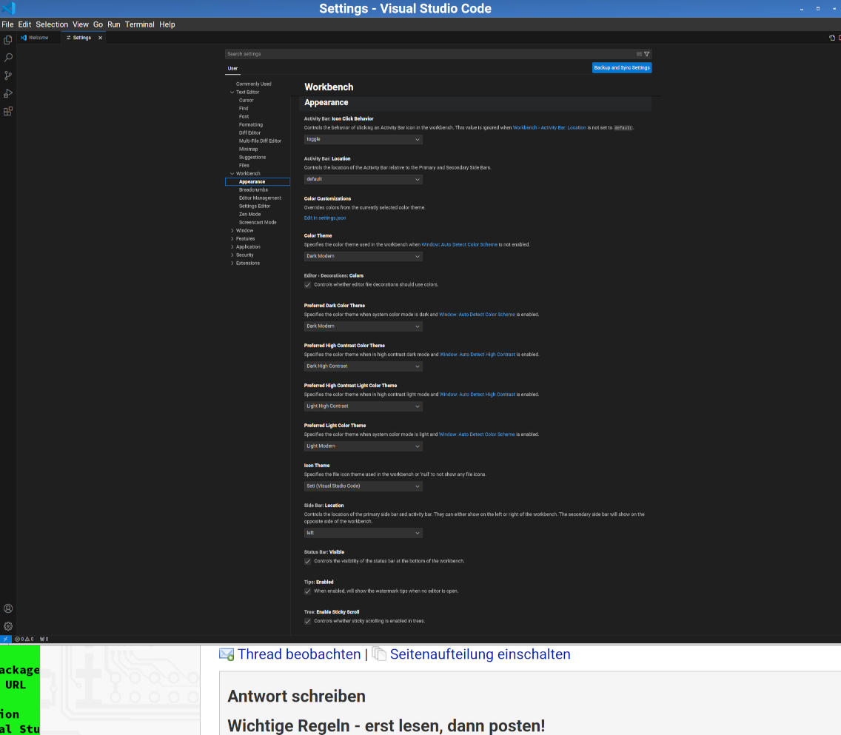
Task: Open the Search view in the activity bar
Action: (x=8, y=57)
